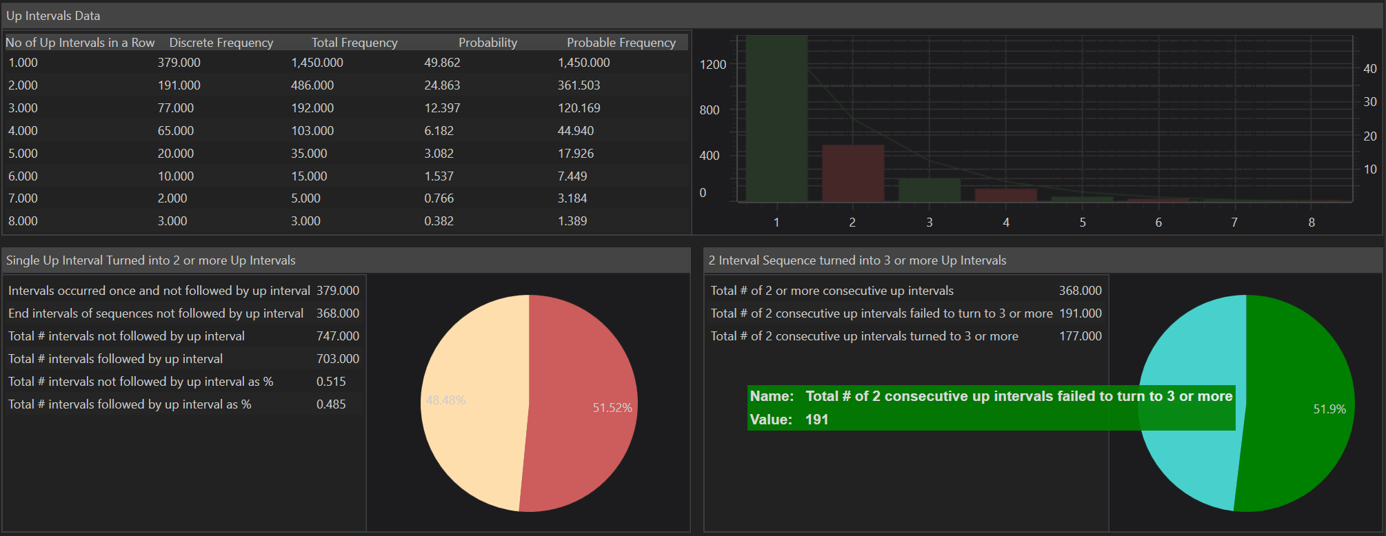Select the table row for 3.000 up intervals
The height and width of the screenshot is (536, 1386).
345,108
